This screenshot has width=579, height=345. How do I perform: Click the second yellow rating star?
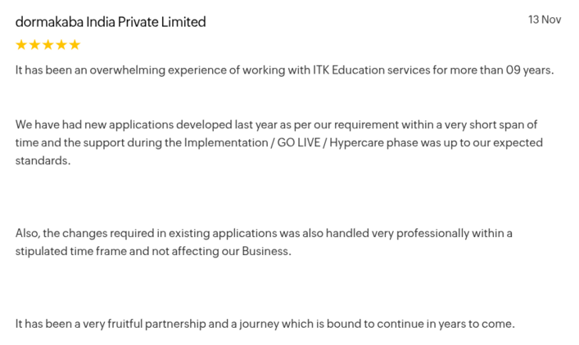coord(35,45)
